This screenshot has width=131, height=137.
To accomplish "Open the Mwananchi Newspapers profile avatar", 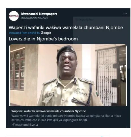I will click(14, 16).
